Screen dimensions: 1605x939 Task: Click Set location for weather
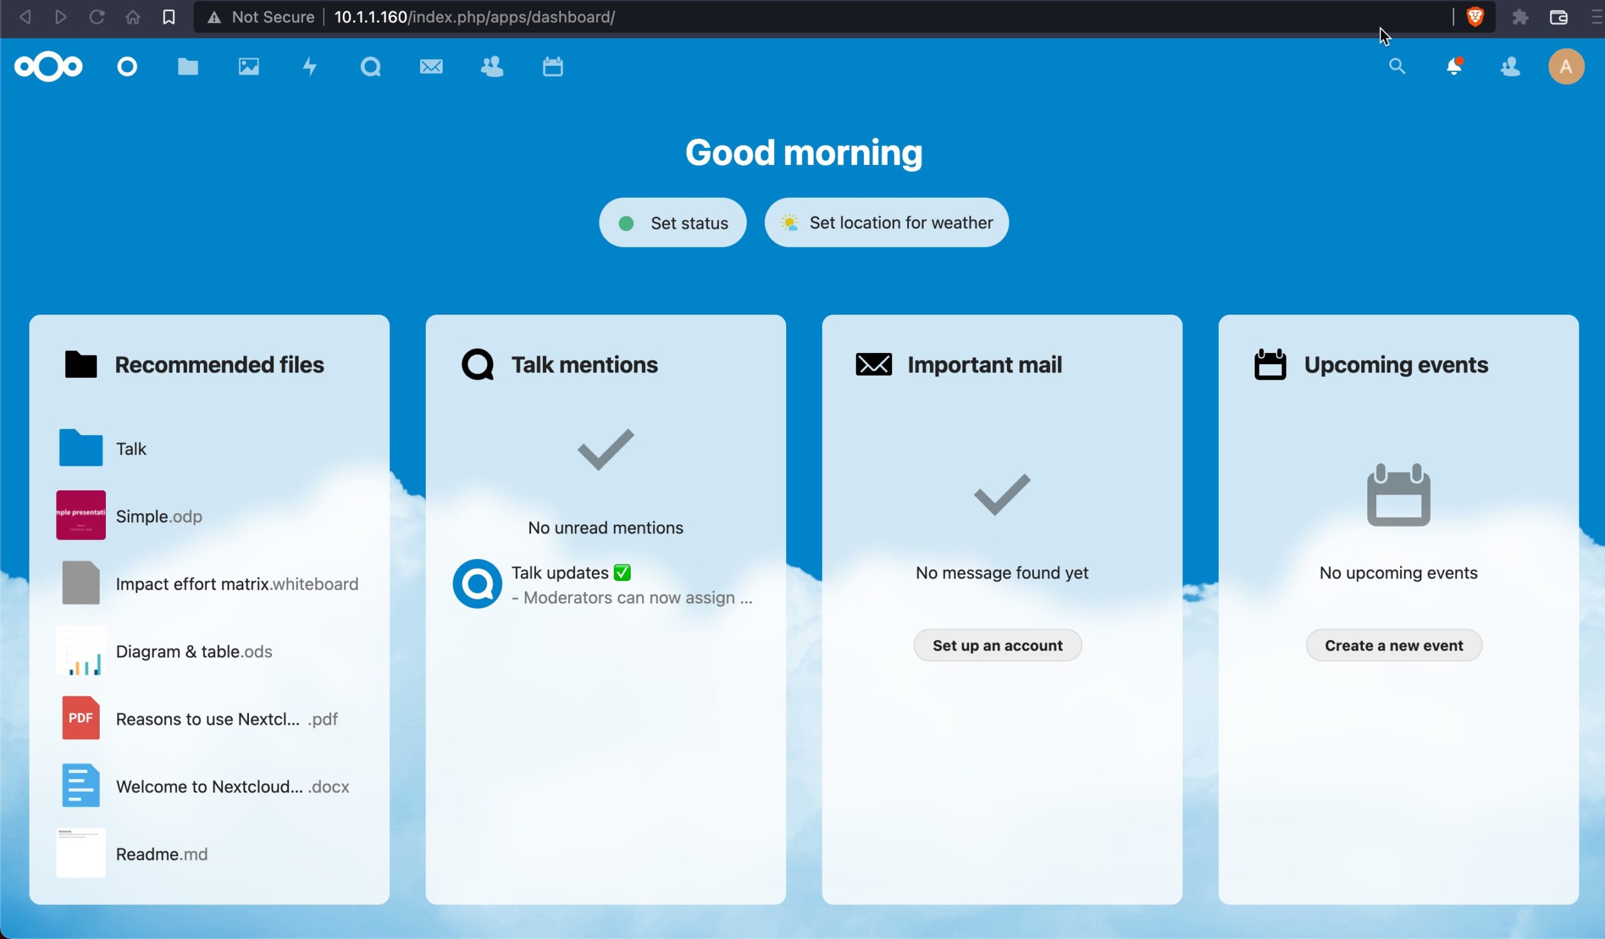click(887, 223)
